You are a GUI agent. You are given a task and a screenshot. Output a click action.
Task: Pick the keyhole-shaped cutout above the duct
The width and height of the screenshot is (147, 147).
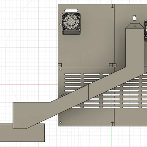(x=135, y=18)
